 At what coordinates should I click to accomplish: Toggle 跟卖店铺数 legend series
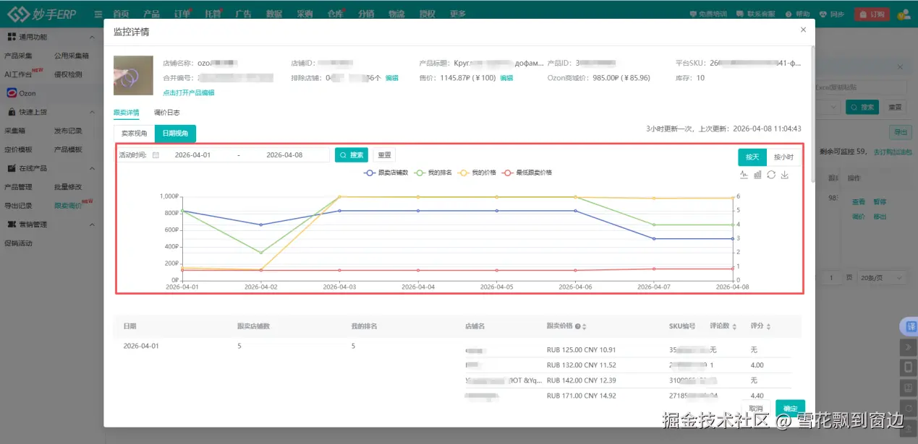pyautogui.click(x=386, y=173)
